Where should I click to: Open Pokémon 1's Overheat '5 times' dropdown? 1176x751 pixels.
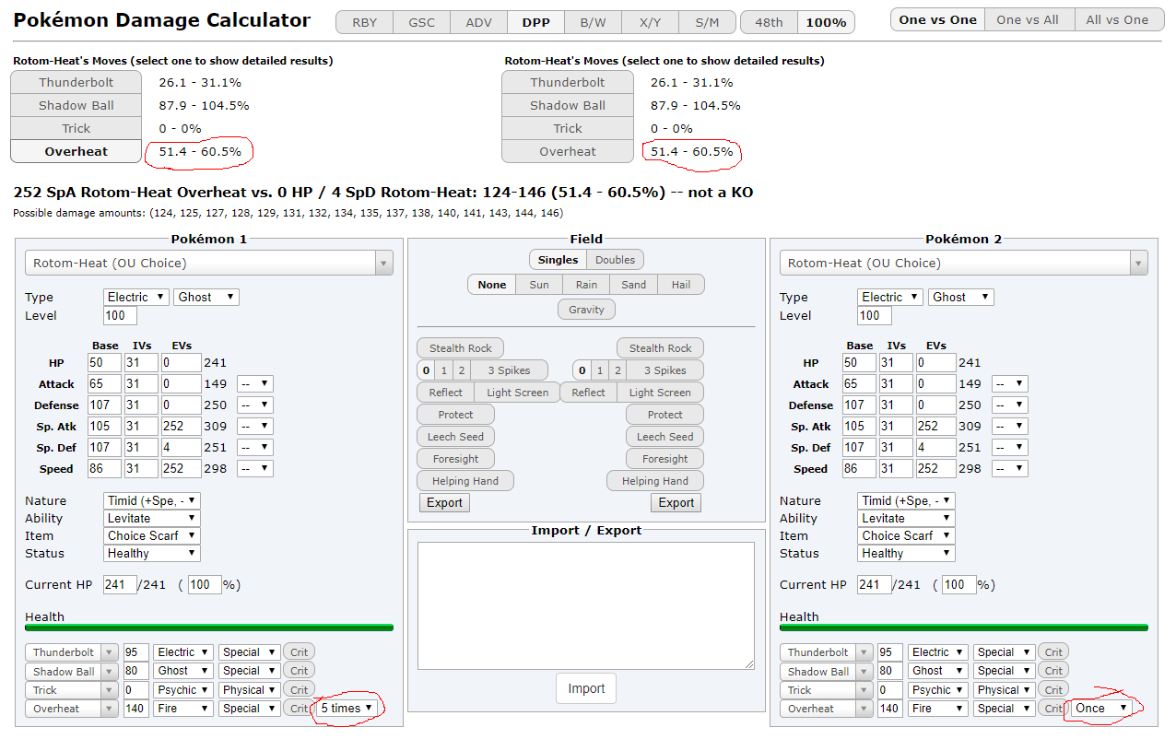347,708
